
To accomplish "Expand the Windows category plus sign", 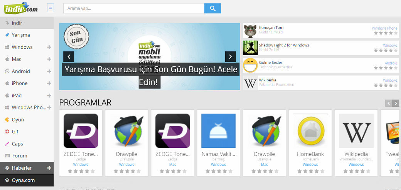I will (x=49, y=47).
